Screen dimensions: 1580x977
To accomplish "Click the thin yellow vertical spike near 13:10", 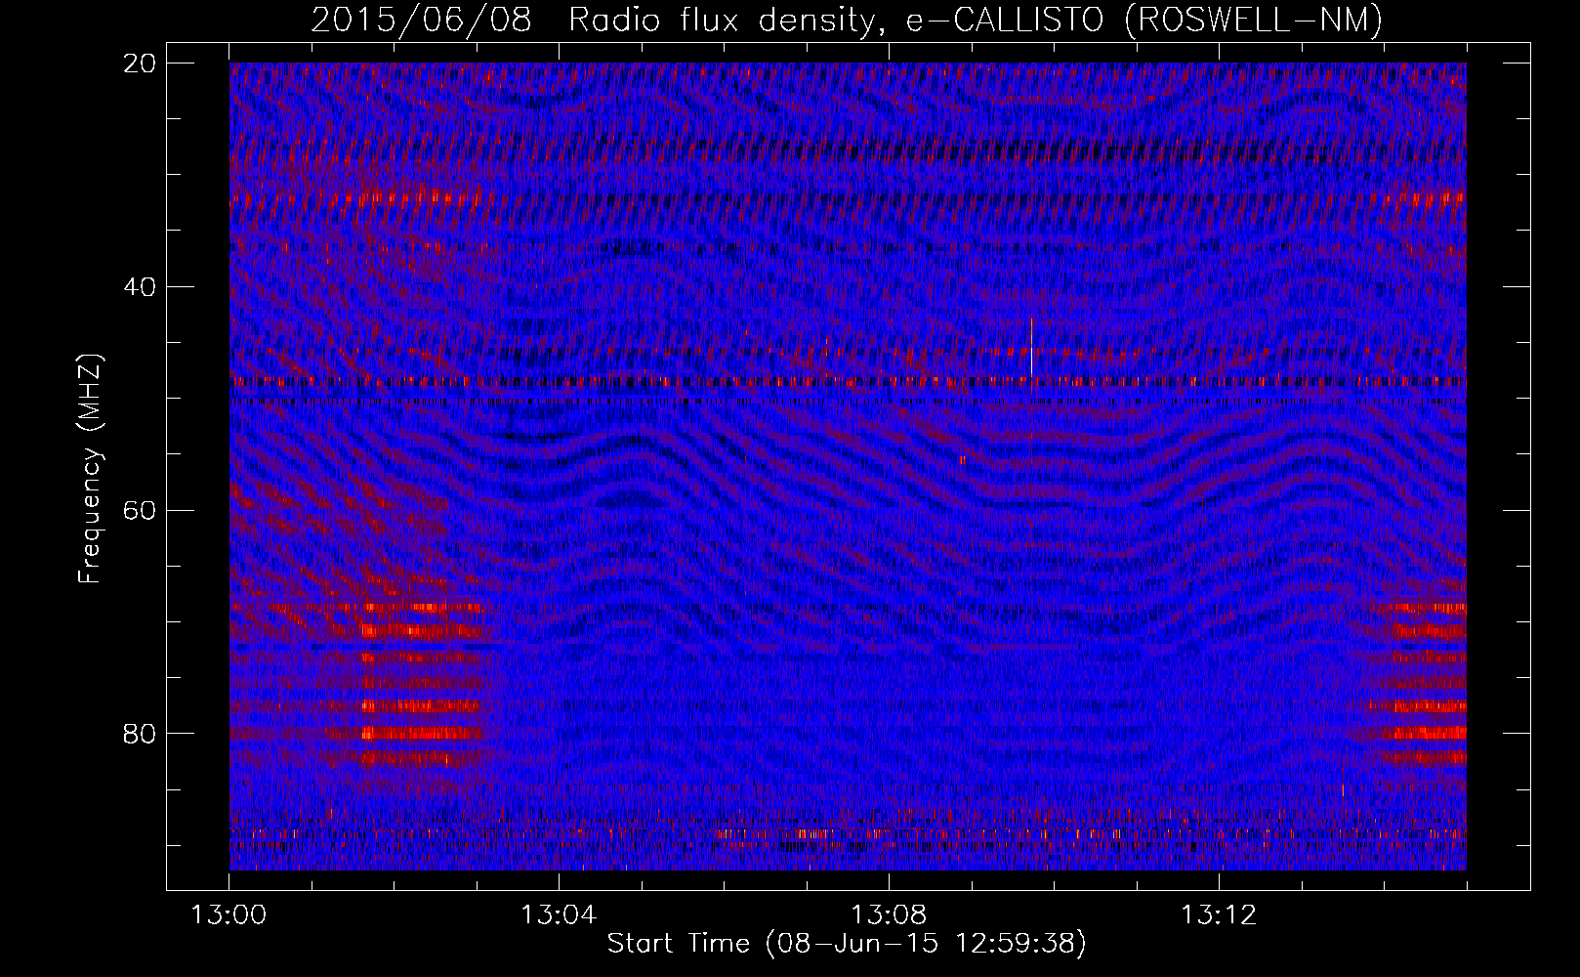I will [x=1031, y=346].
